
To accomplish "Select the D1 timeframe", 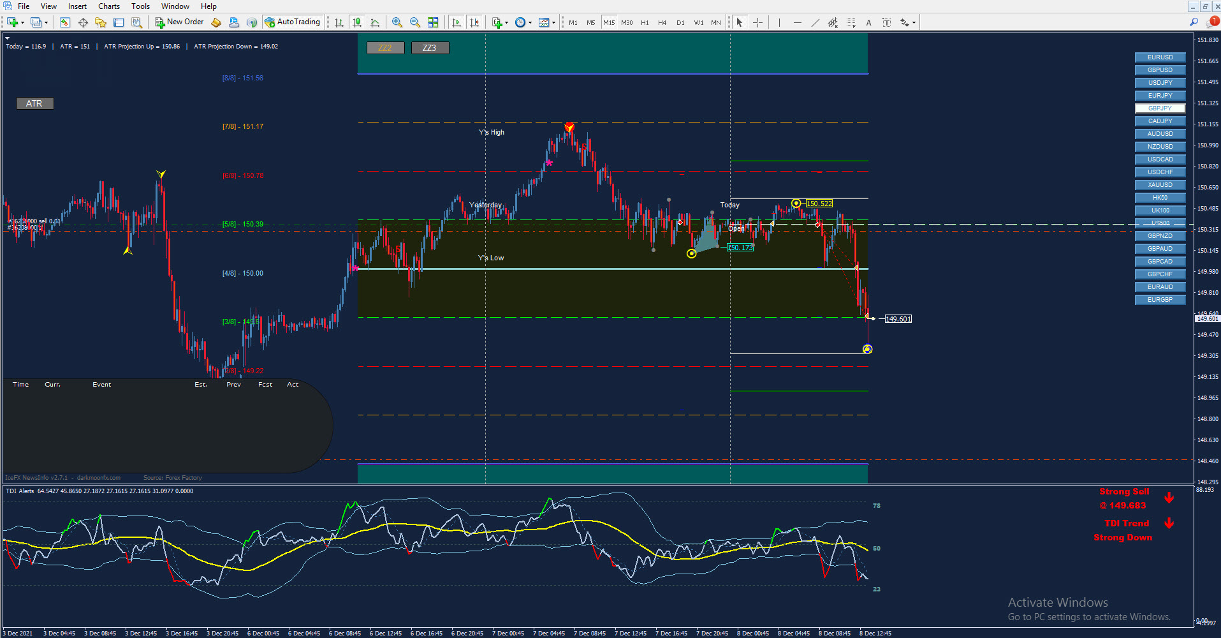I will [680, 22].
